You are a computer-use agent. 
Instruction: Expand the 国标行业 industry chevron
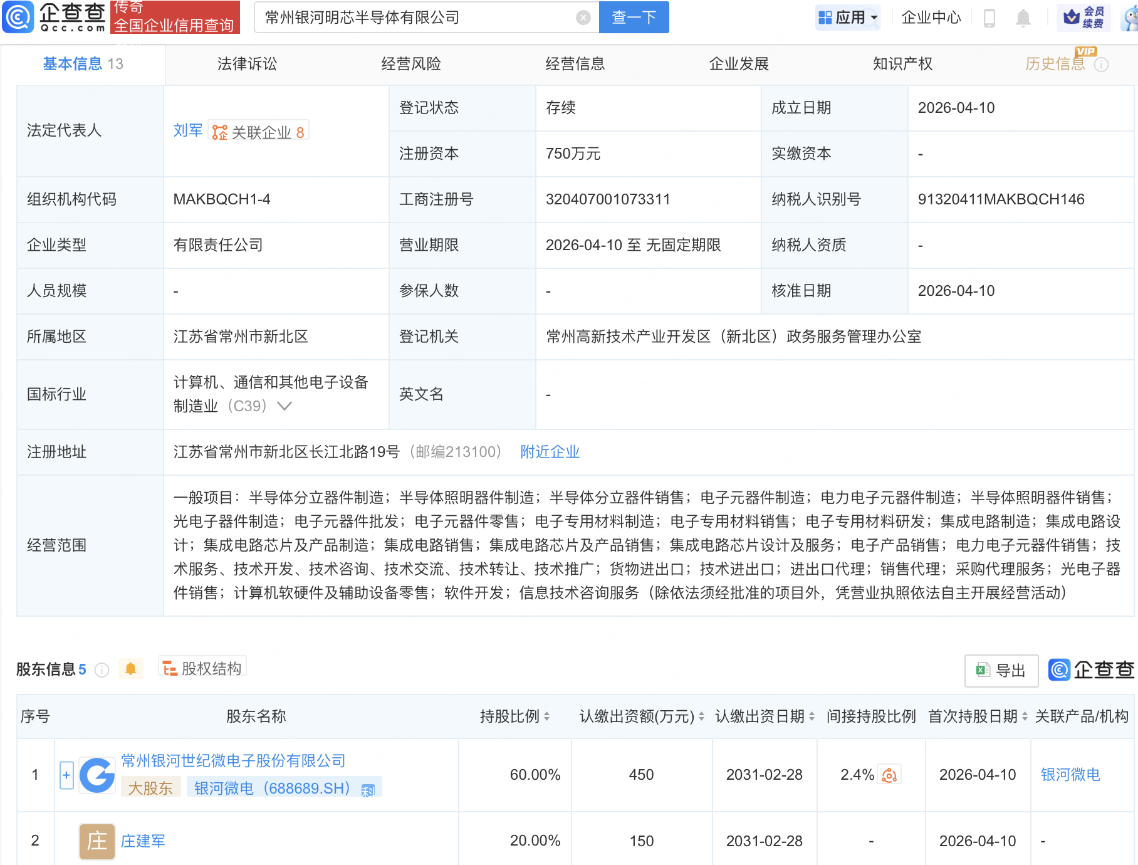(284, 406)
